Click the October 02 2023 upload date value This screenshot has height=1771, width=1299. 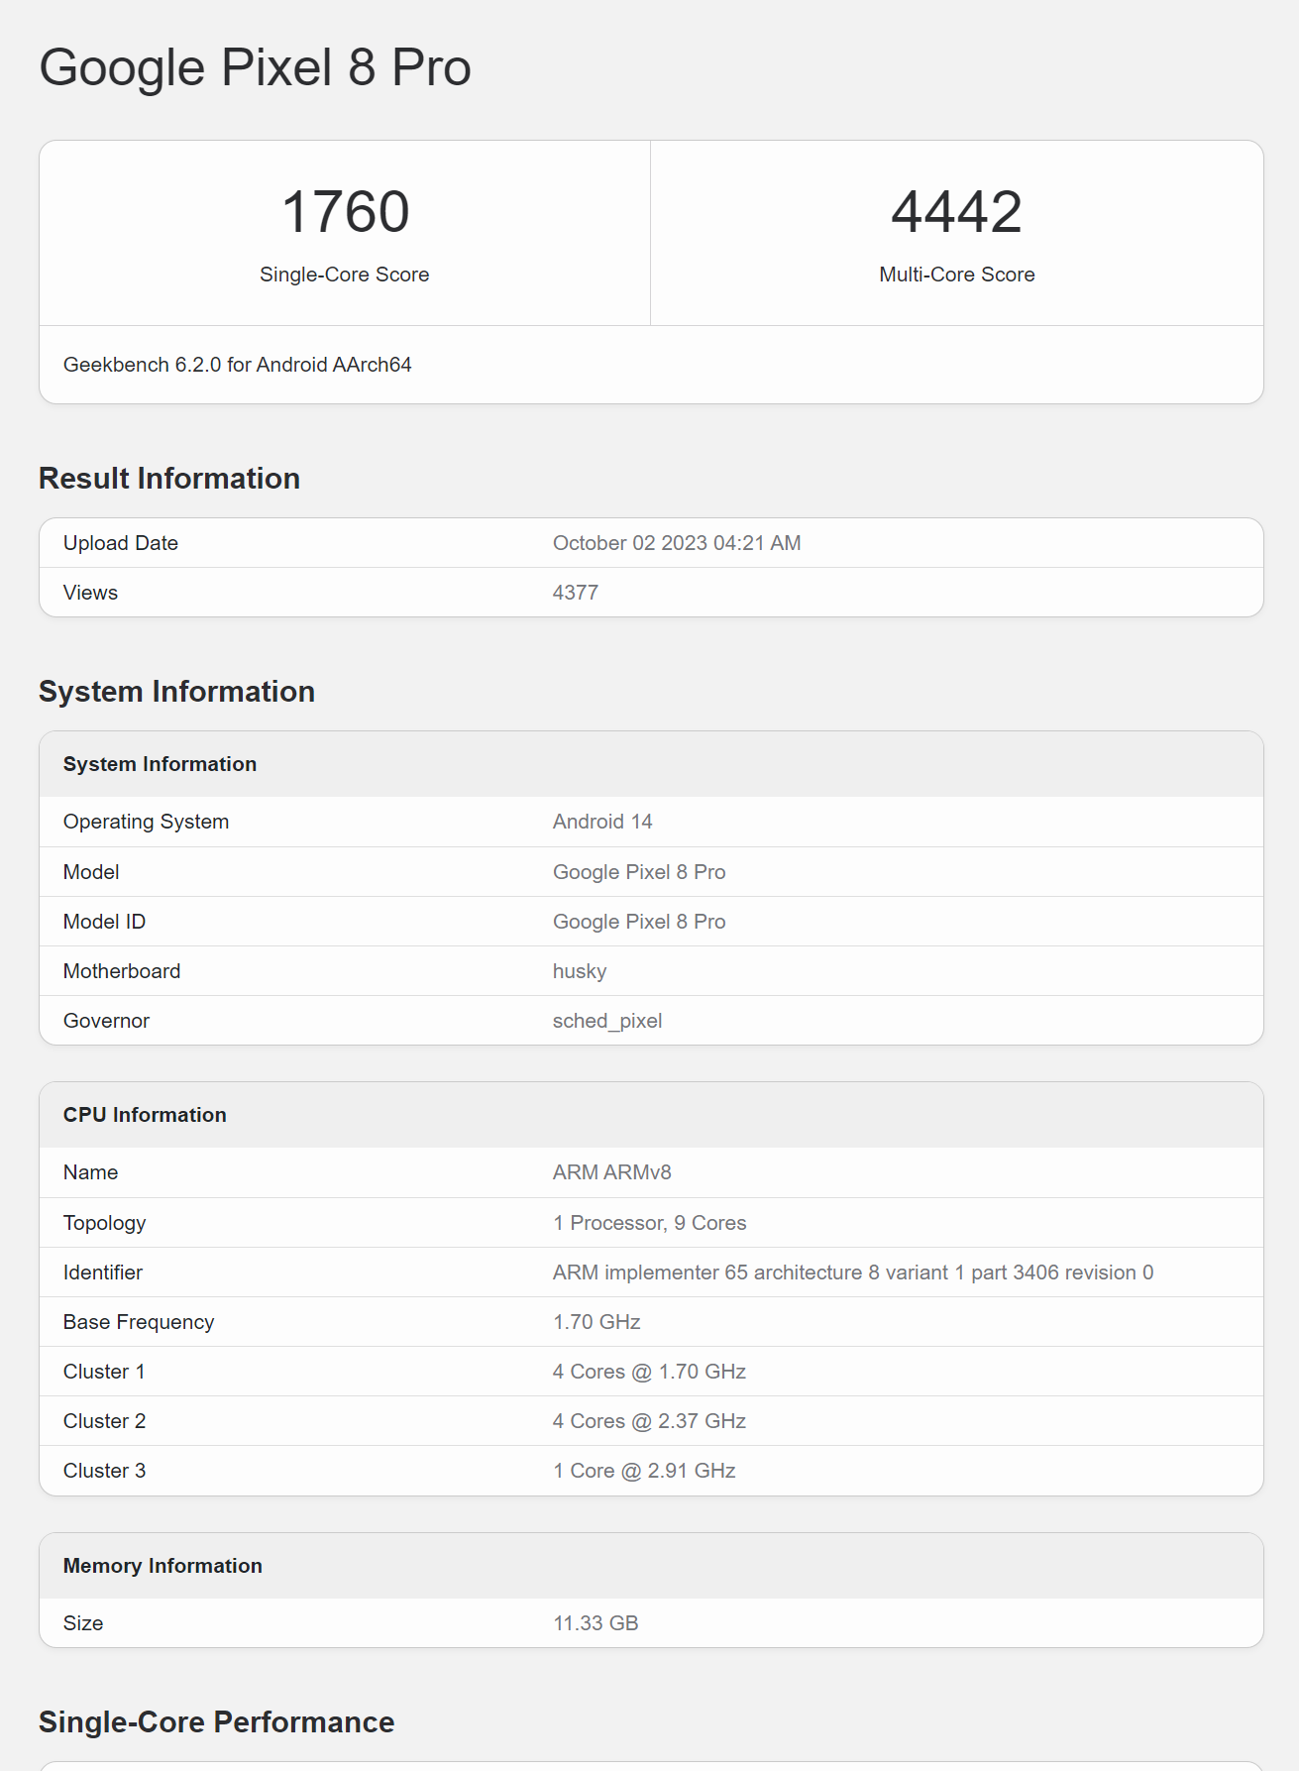[x=676, y=543]
